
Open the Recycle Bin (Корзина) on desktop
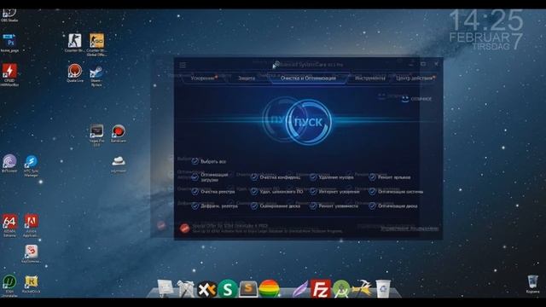coord(532,283)
